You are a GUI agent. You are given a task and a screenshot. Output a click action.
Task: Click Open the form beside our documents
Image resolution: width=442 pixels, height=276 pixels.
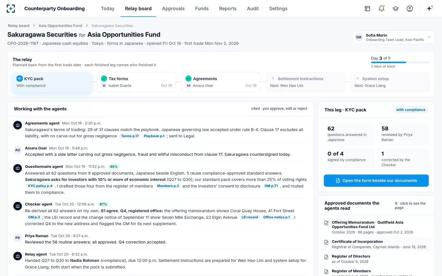[x=376, y=181]
